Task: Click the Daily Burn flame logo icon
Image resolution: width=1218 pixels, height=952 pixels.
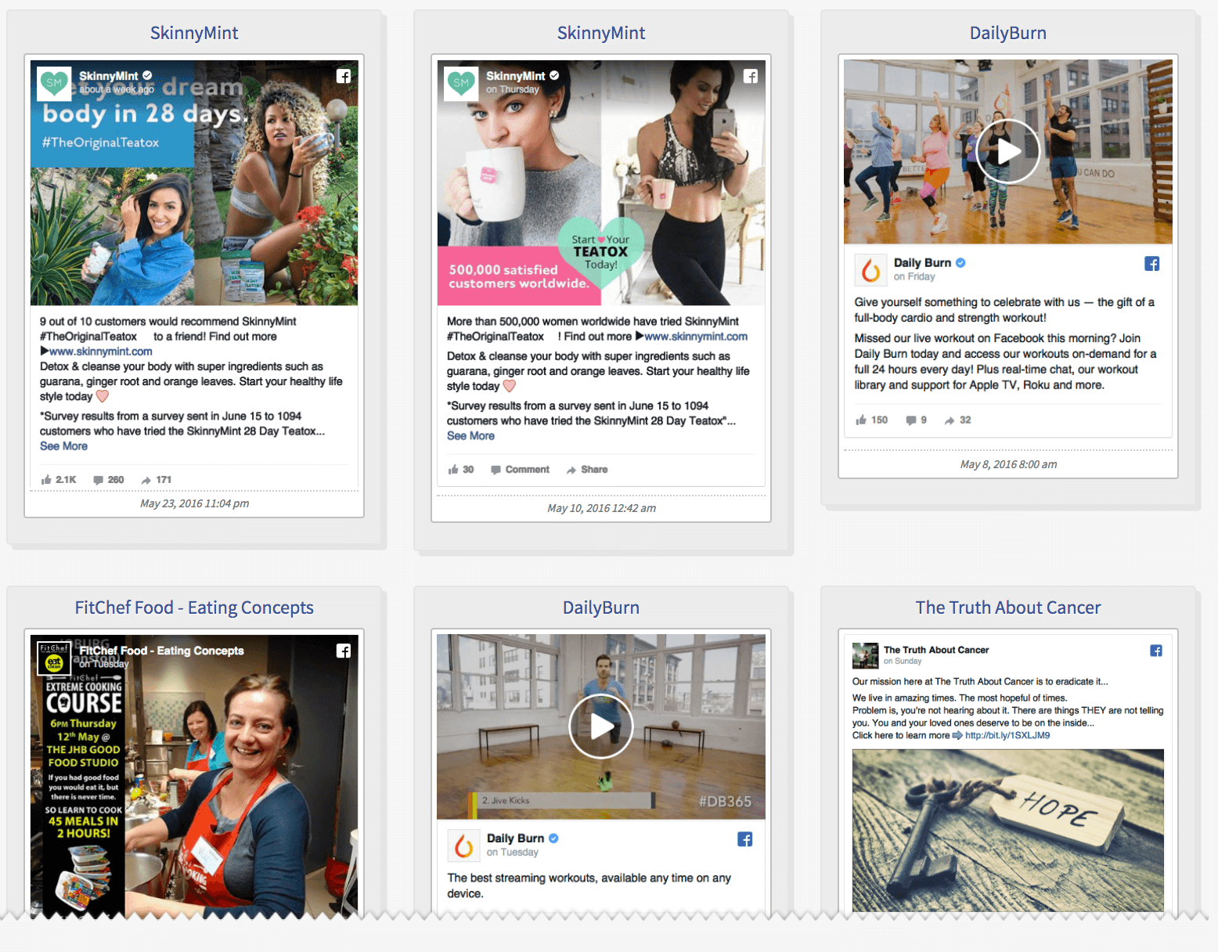Action: [x=870, y=269]
